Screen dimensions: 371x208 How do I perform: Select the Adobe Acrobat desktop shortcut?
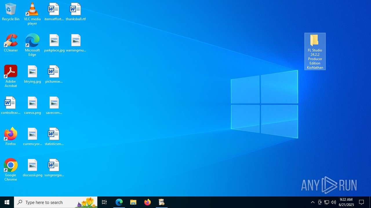pos(11,76)
